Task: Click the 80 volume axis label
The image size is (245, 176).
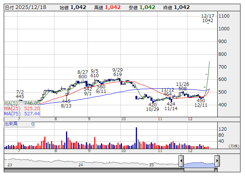Action: (221, 135)
